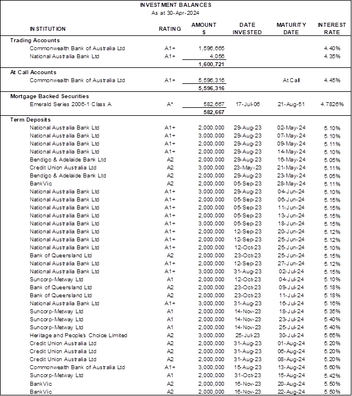
Task: Select the 'At Call' maturity value
Action: (291, 80)
